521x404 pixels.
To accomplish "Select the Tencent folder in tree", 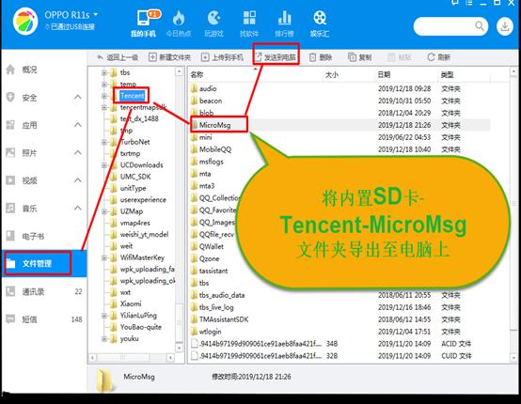I will pyautogui.click(x=132, y=96).
